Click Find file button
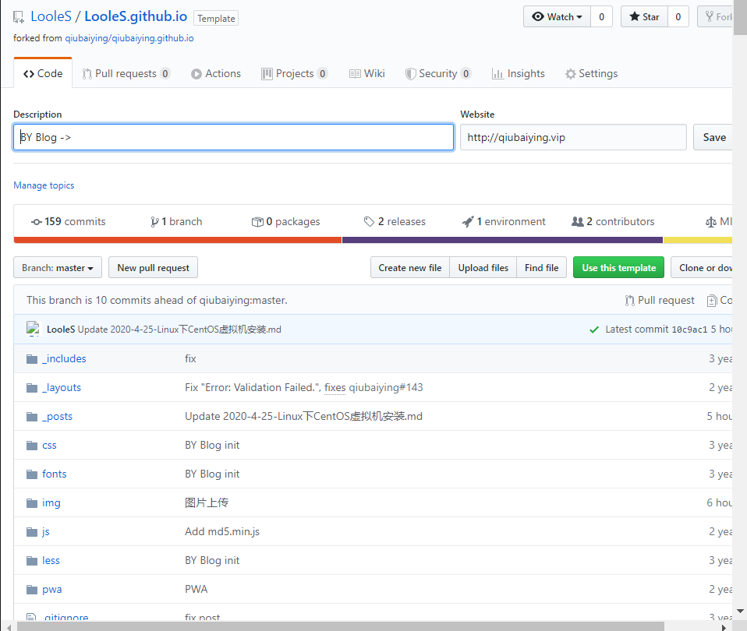 click(x=541, y=267)
